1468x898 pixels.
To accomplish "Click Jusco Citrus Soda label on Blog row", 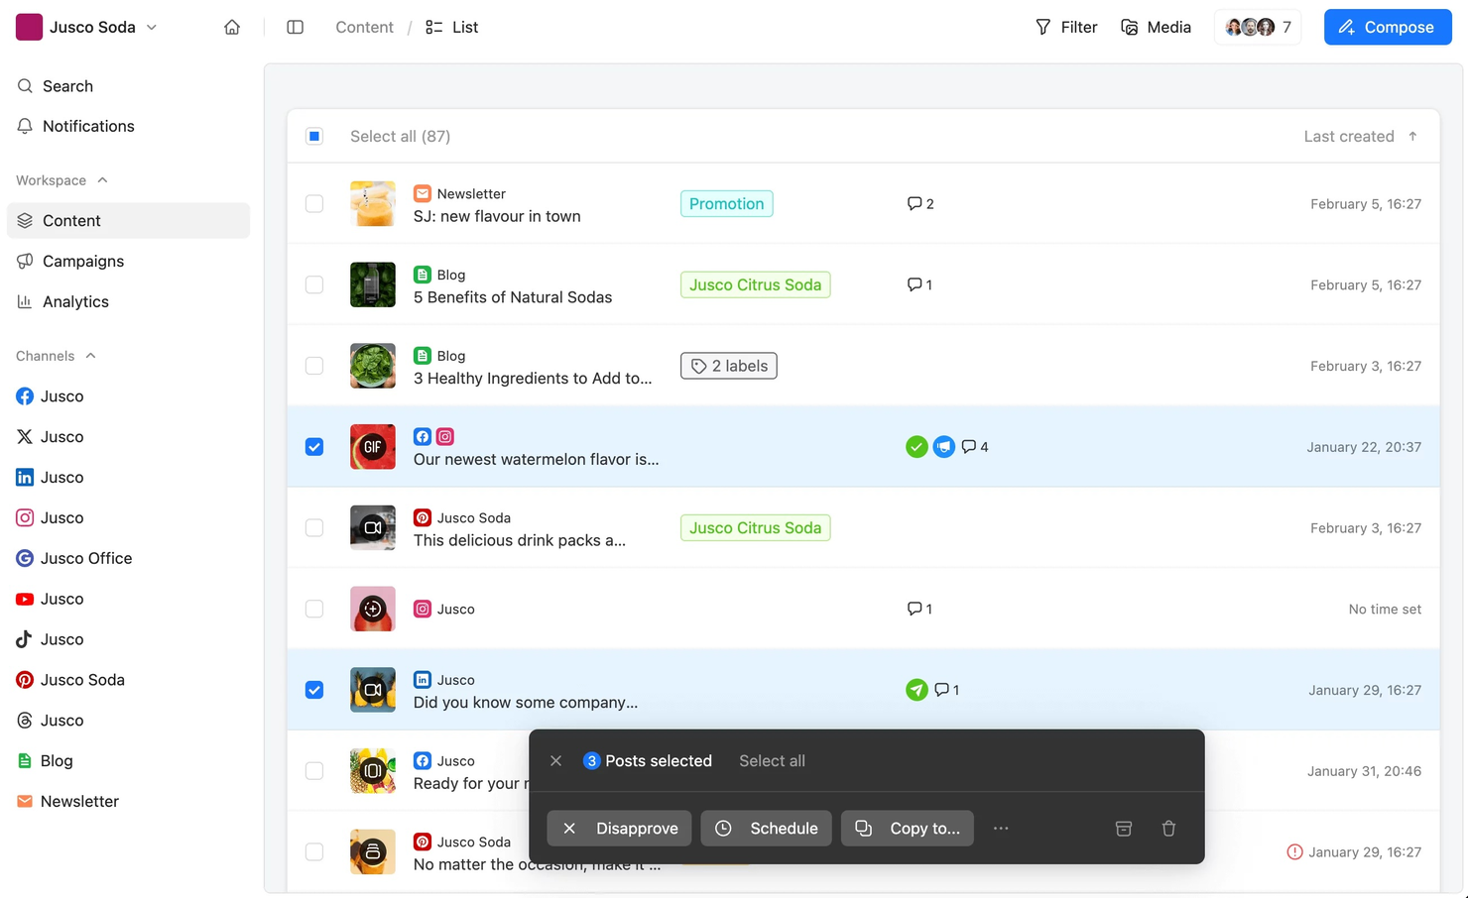I will [x=756, y=285].
